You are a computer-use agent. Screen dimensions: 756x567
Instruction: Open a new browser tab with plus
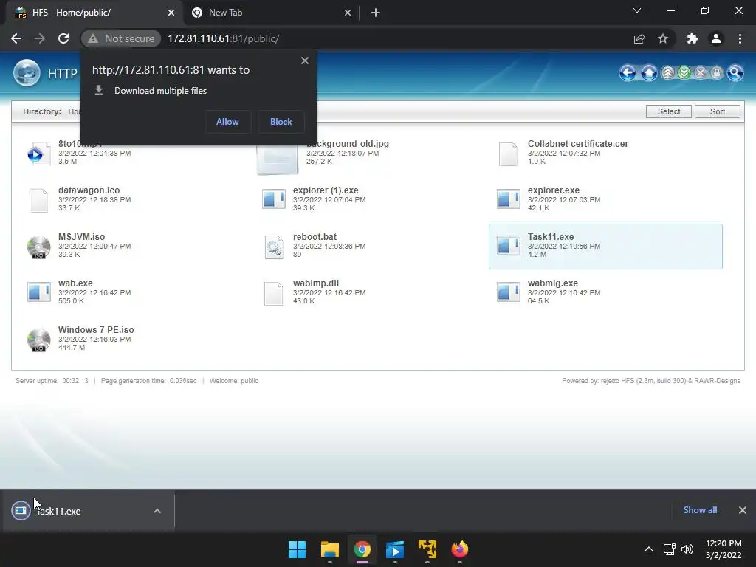[x=376, y=13]
